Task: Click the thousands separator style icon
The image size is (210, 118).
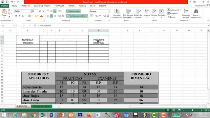Action: tap(100, 16)
